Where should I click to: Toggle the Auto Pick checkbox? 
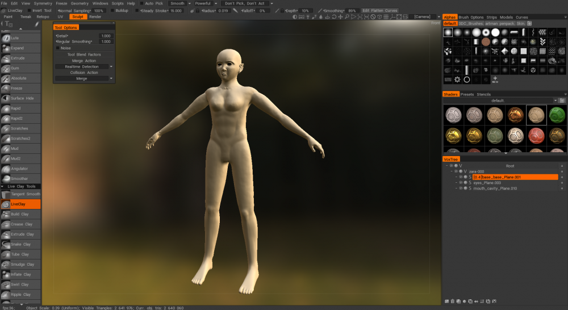click(x=141, y=3)
